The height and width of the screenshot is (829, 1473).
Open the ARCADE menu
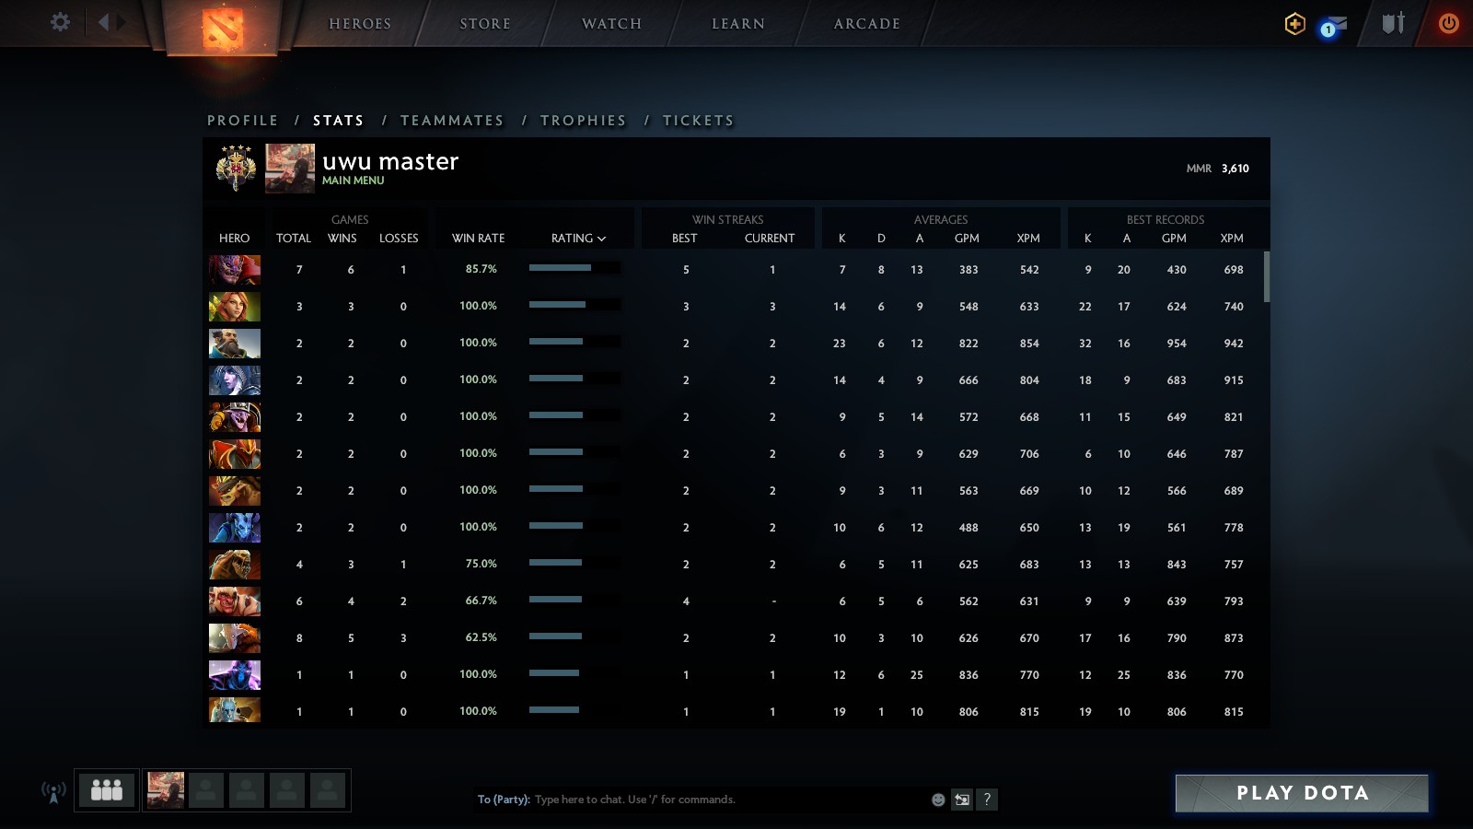click(867, 24)
